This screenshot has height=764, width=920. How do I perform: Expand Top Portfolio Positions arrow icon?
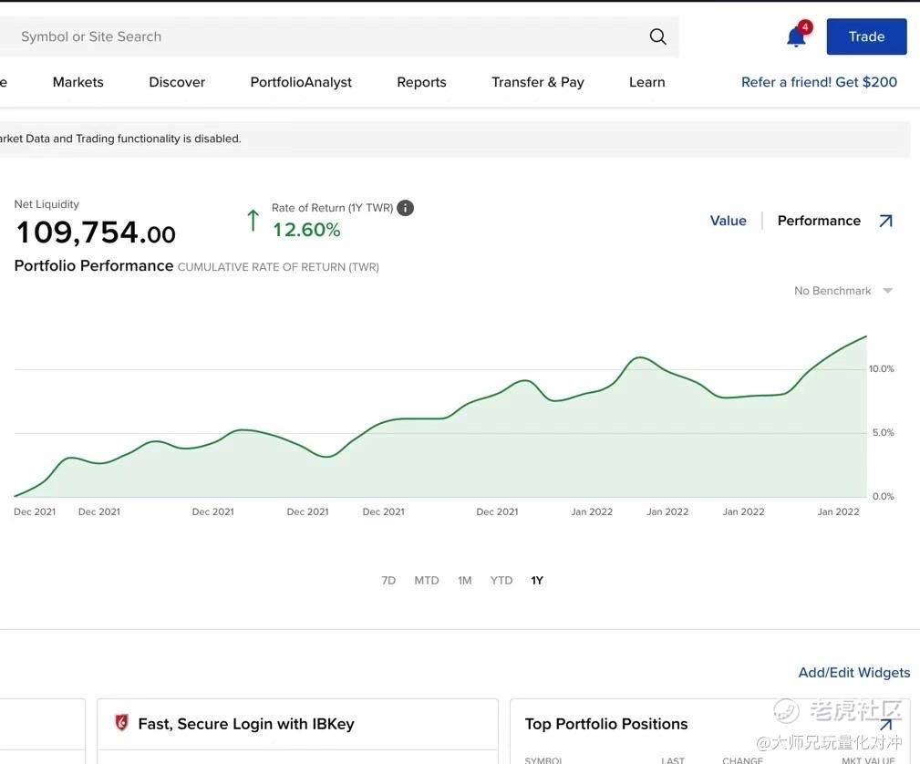(x=886, y=725)
